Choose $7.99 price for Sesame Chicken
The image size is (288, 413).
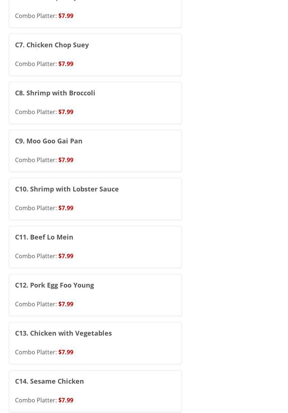tap(66, 400)
